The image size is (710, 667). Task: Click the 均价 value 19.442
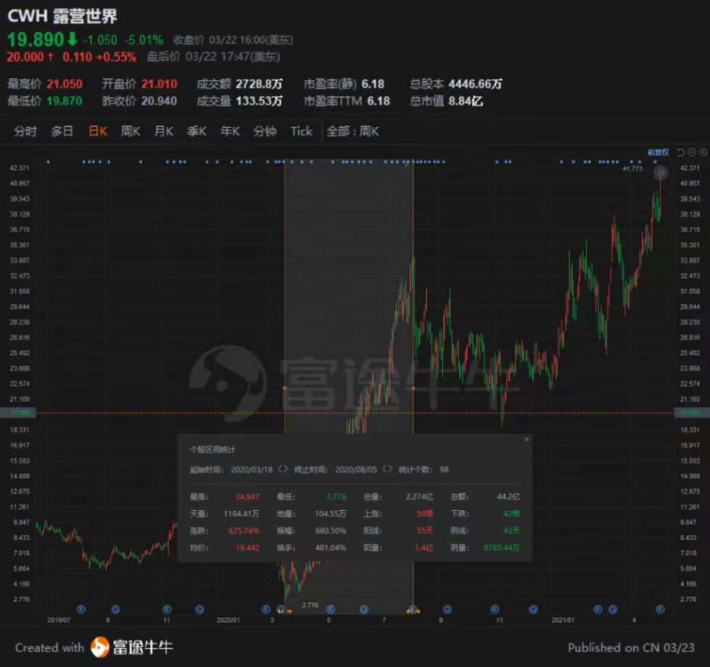[x=247, y=548]
